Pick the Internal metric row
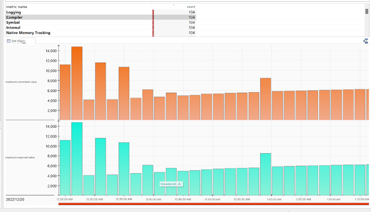 13,27
